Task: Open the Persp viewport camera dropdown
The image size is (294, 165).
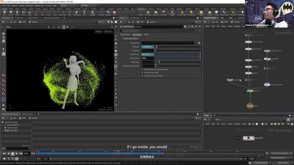Action: pos(99,32)
